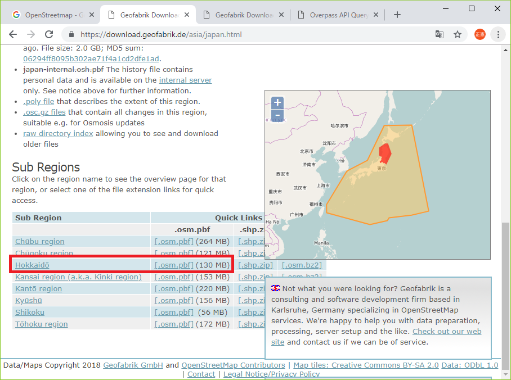
Task: Zoom in on the map with plus button
Action: coord(277,102)
